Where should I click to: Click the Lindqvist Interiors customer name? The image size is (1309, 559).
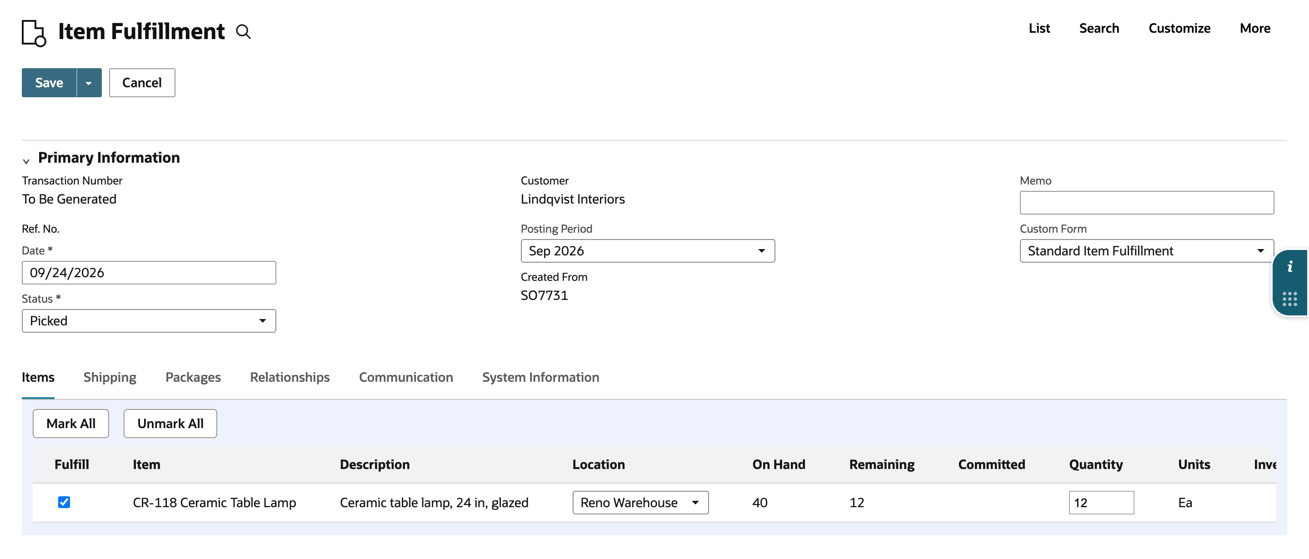click(573, 199)
